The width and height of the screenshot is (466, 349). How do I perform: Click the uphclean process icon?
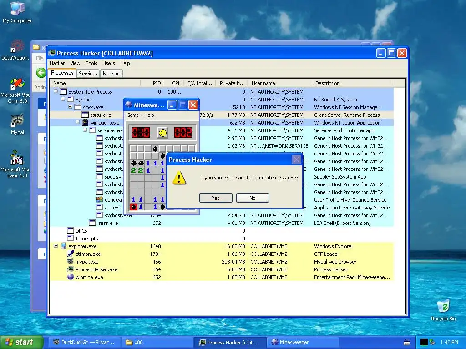(100, 200)
